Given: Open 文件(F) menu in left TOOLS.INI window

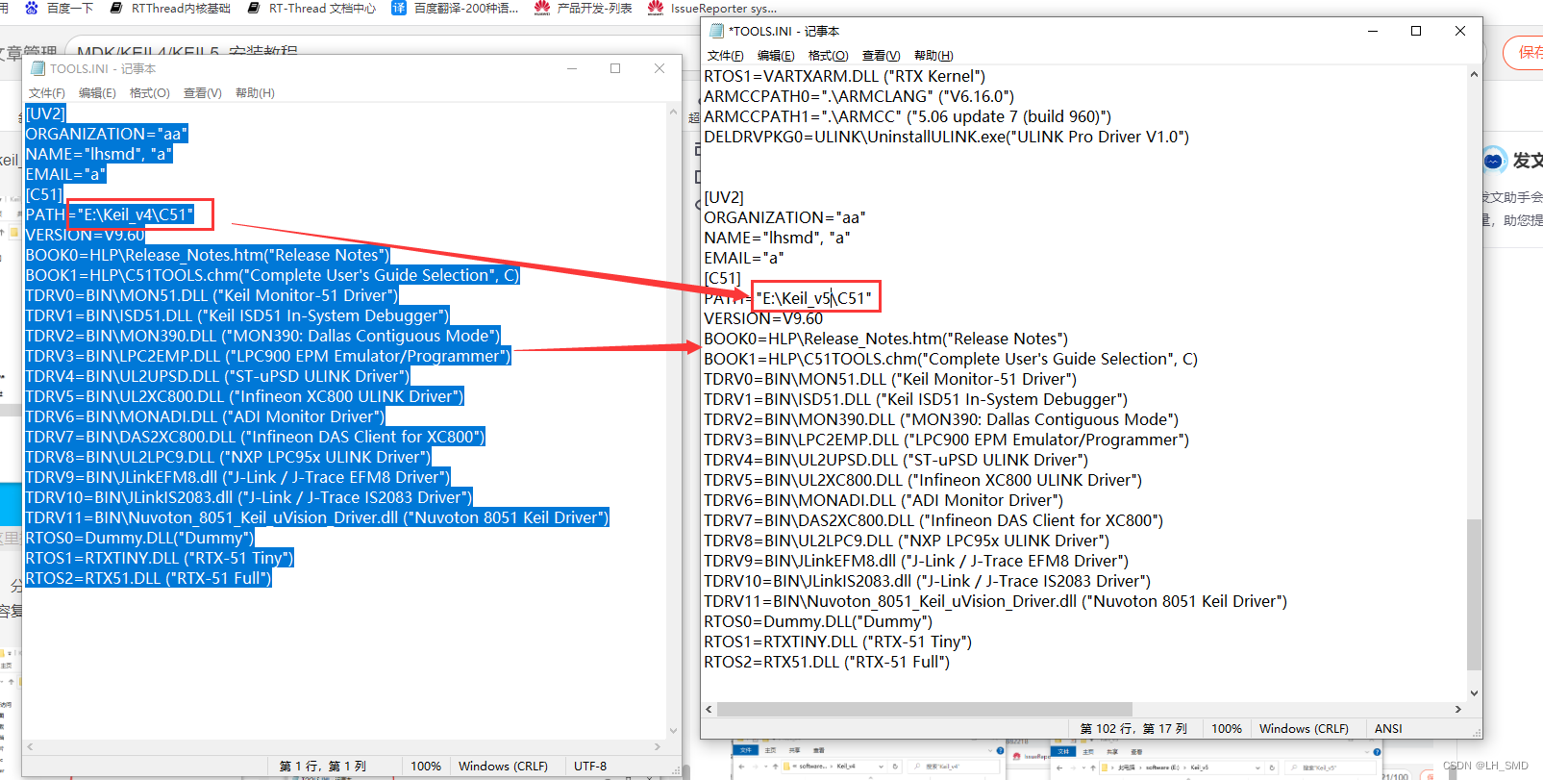Looking at the screenshot, I should [47, 93].
